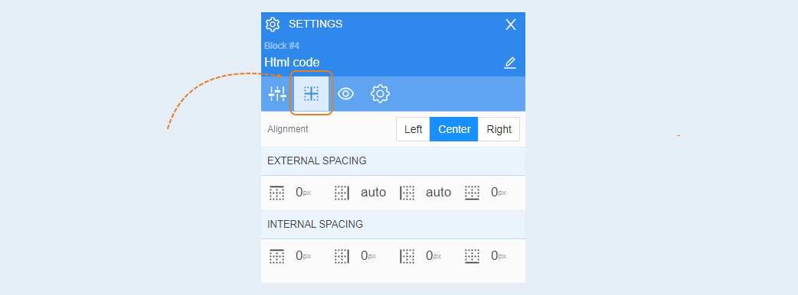Open the sliders settings tab

(x=277, y=93)
